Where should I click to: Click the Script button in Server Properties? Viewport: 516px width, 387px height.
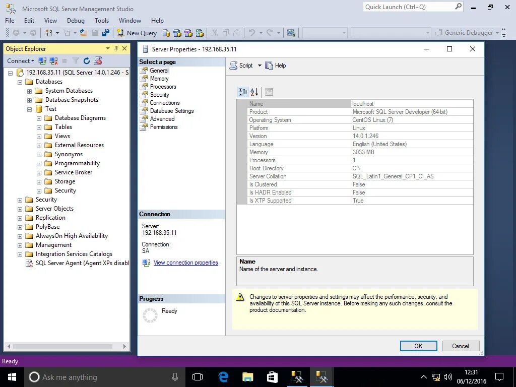coord(241,66)
